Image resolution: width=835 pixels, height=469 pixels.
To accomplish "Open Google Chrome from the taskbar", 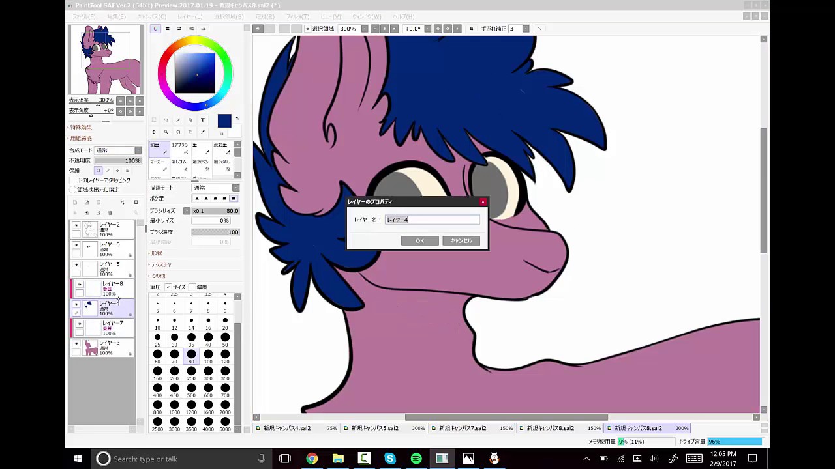I will click(x=312, y=459).
